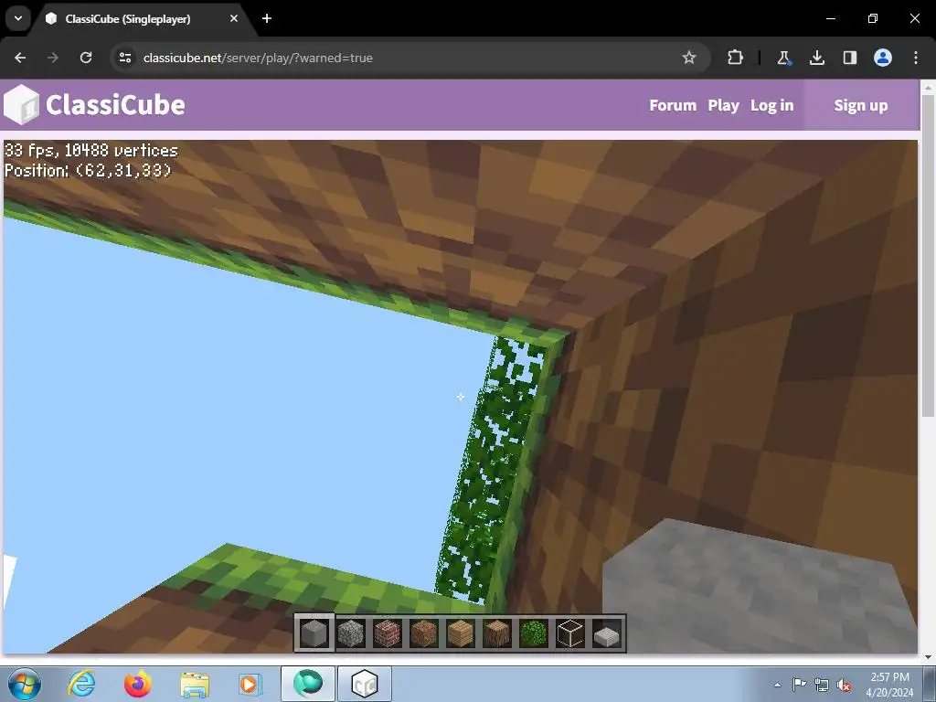Open the Windows Start menu
Image resolution: width=936 pixels, height=702 pixels.
coord(23,684)
